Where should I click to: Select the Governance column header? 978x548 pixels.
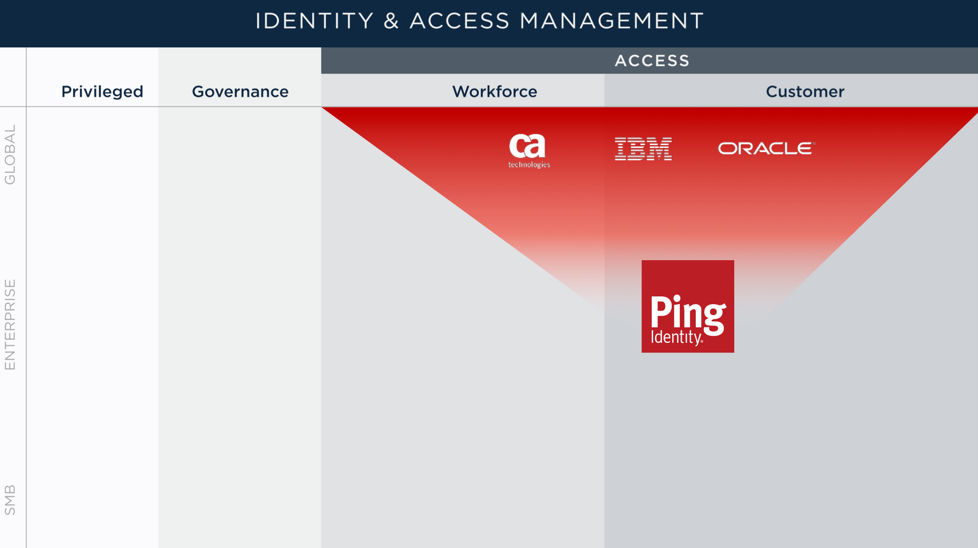click(240, 91)
